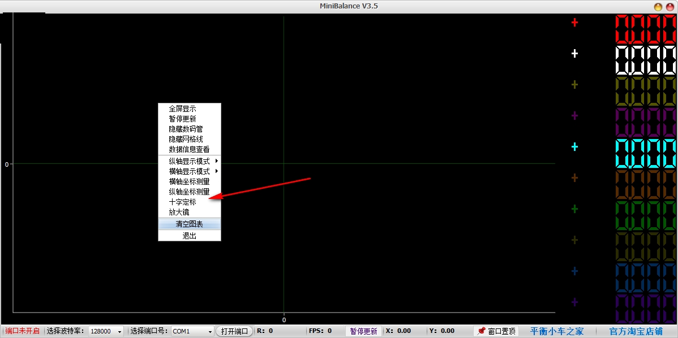
Task: Open the COM1 port number dropdown
Action: (x=192, y=332)
